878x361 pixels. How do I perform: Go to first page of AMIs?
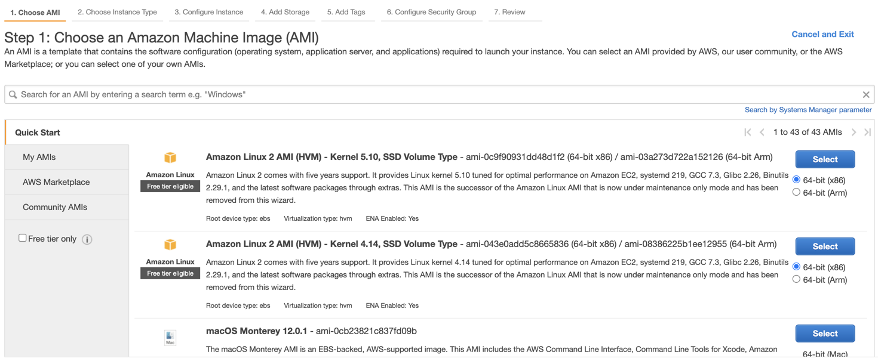748,132
